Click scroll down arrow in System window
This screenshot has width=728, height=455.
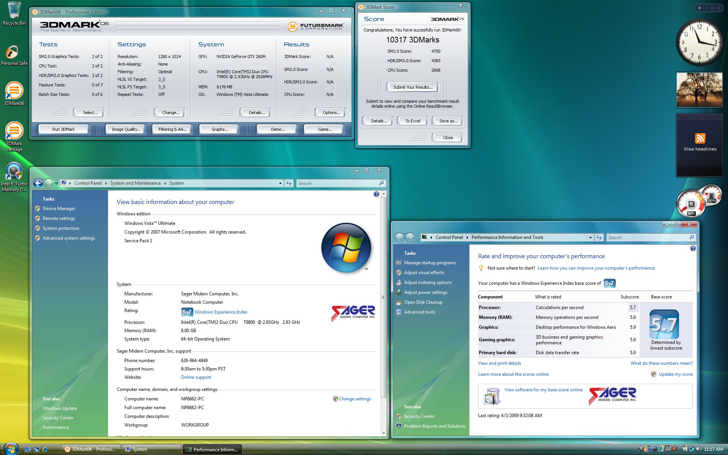[383, 433]
